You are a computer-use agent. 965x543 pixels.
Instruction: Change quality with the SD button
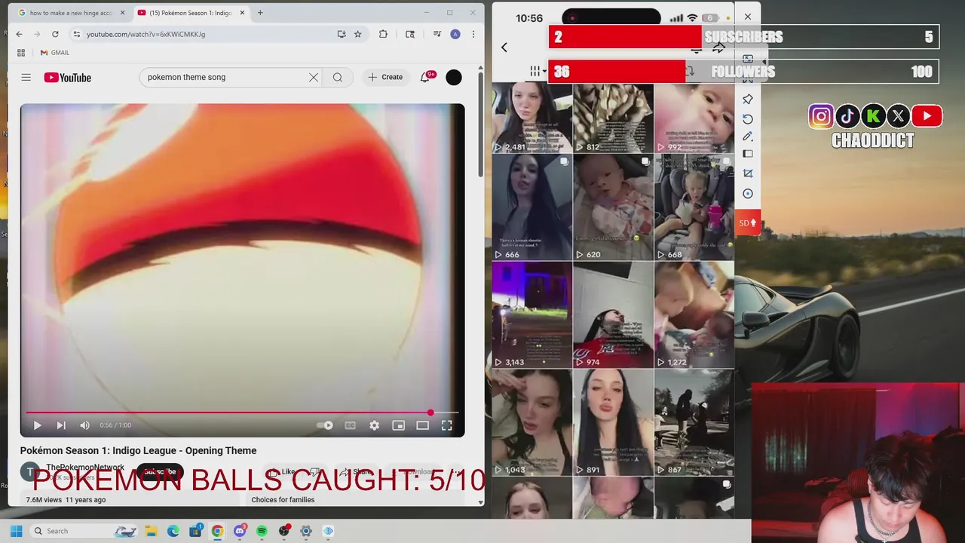click(748, 223)
